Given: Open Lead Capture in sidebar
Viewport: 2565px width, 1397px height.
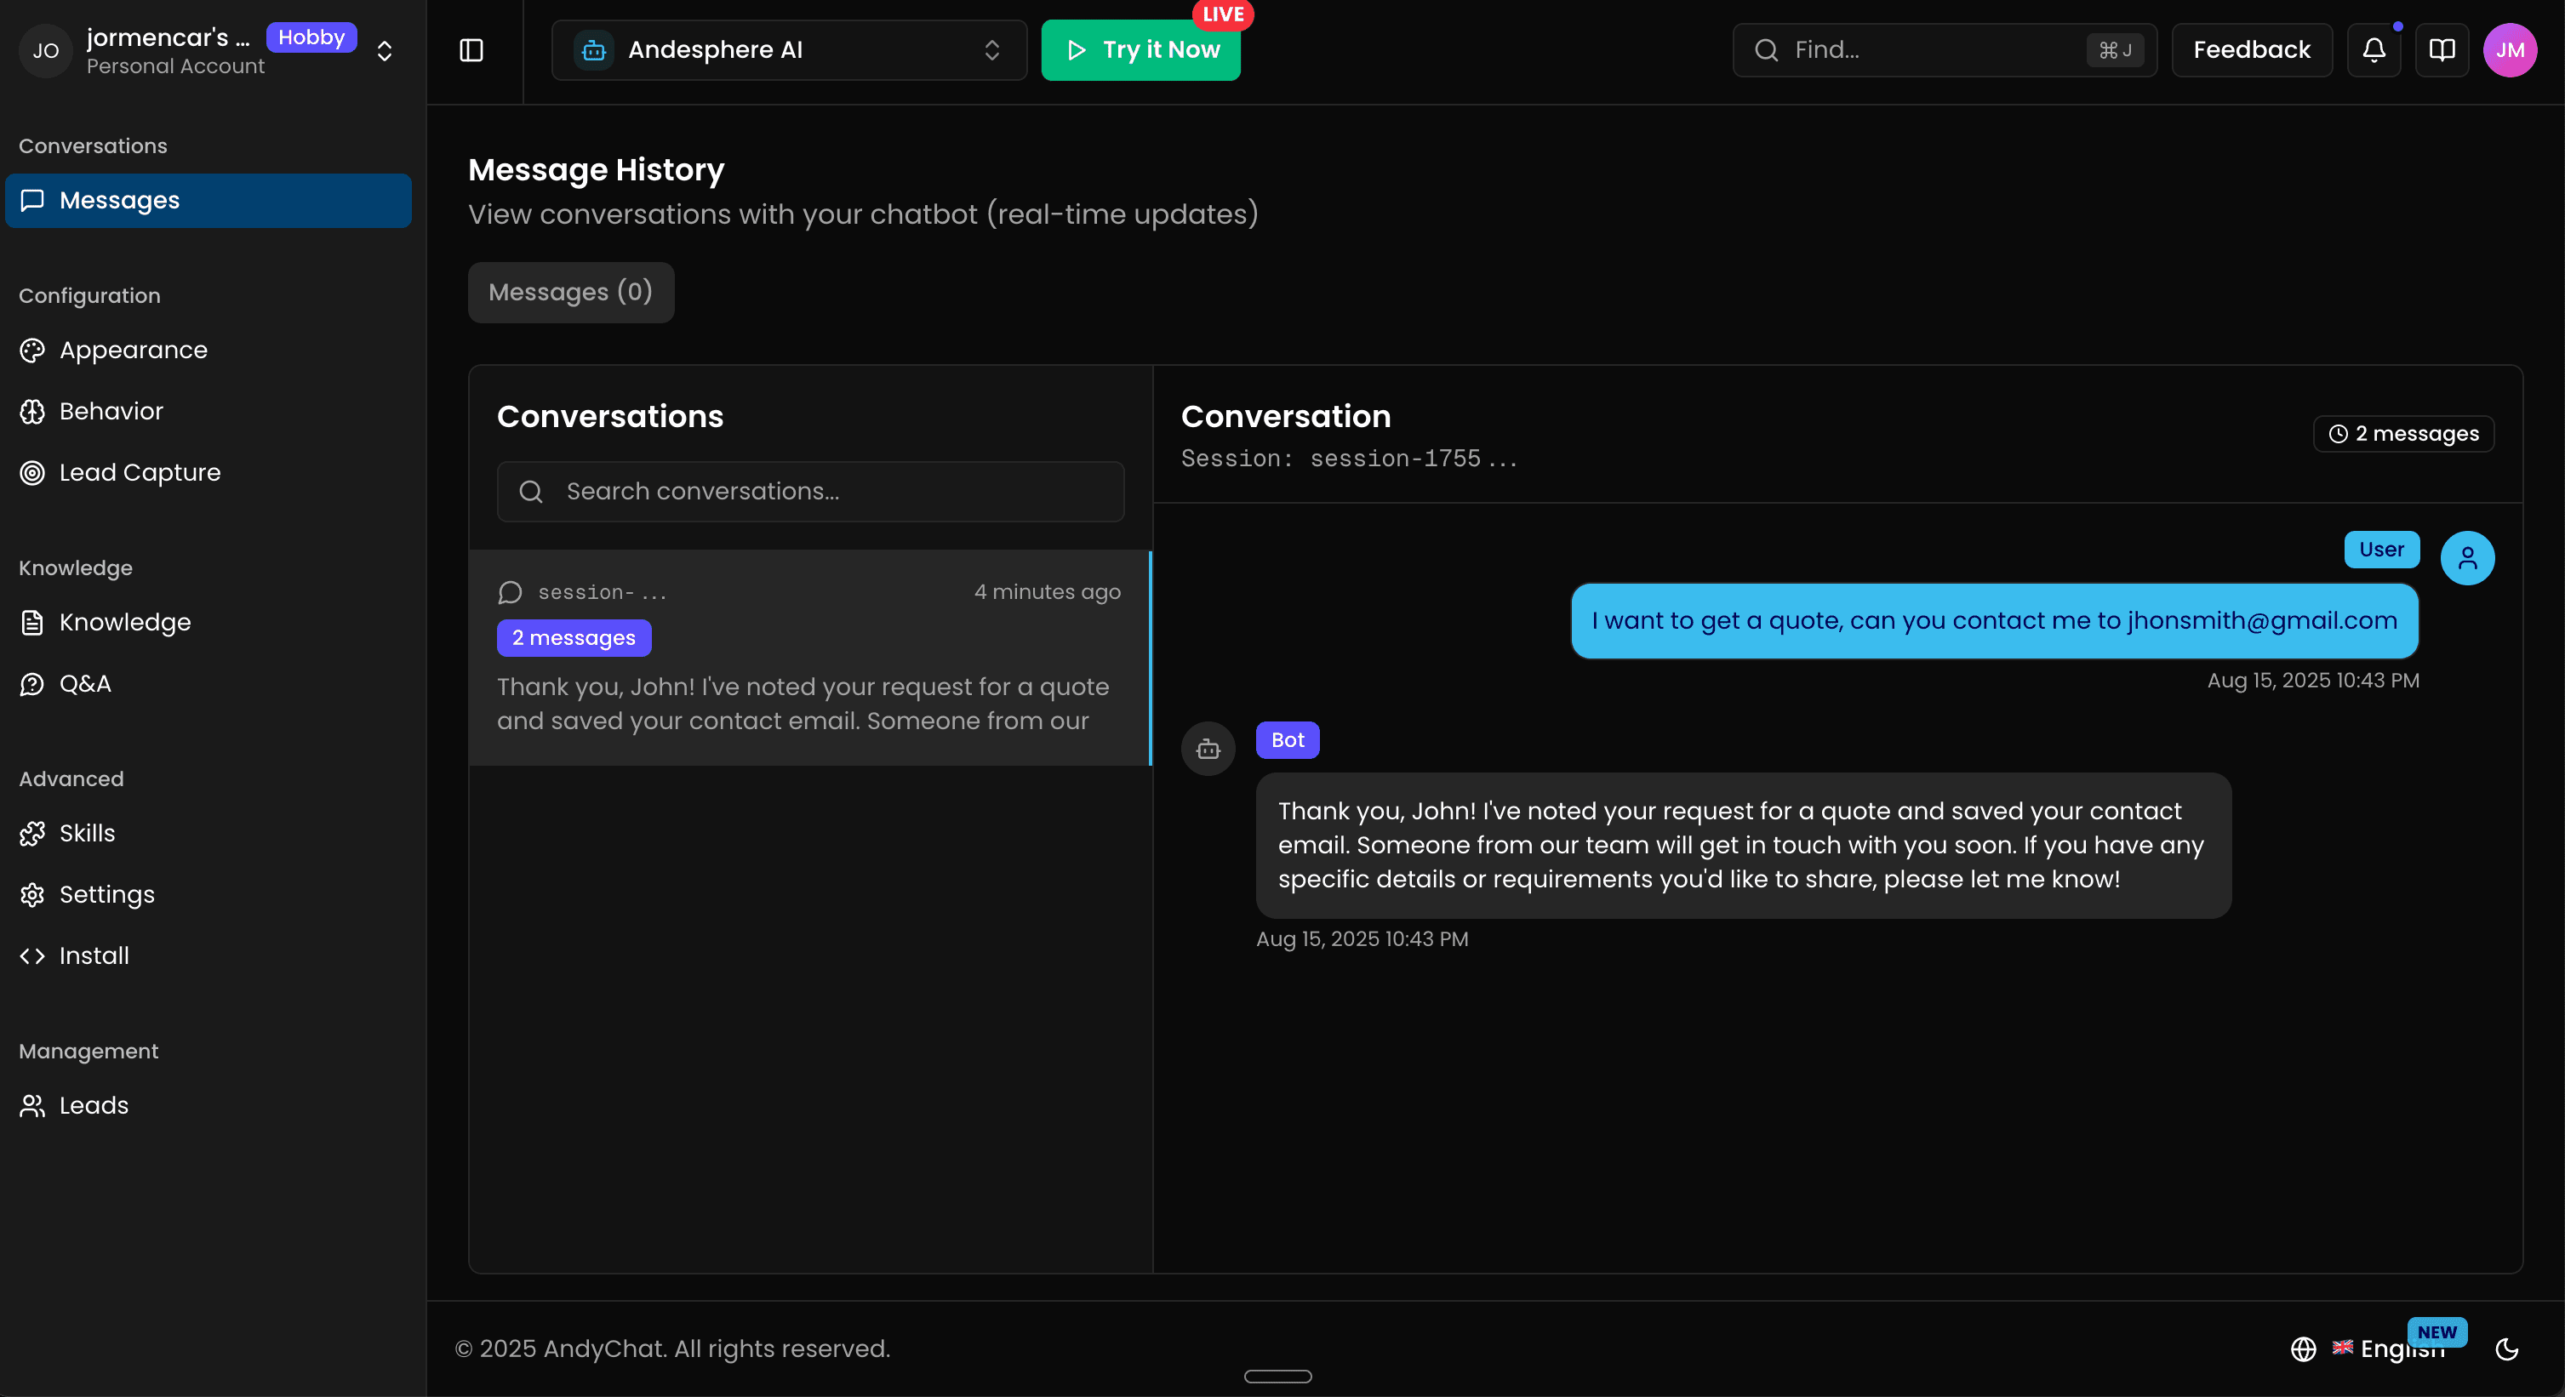Looking at the screenshot, I should pyautogui.click(x=140, y=472).
